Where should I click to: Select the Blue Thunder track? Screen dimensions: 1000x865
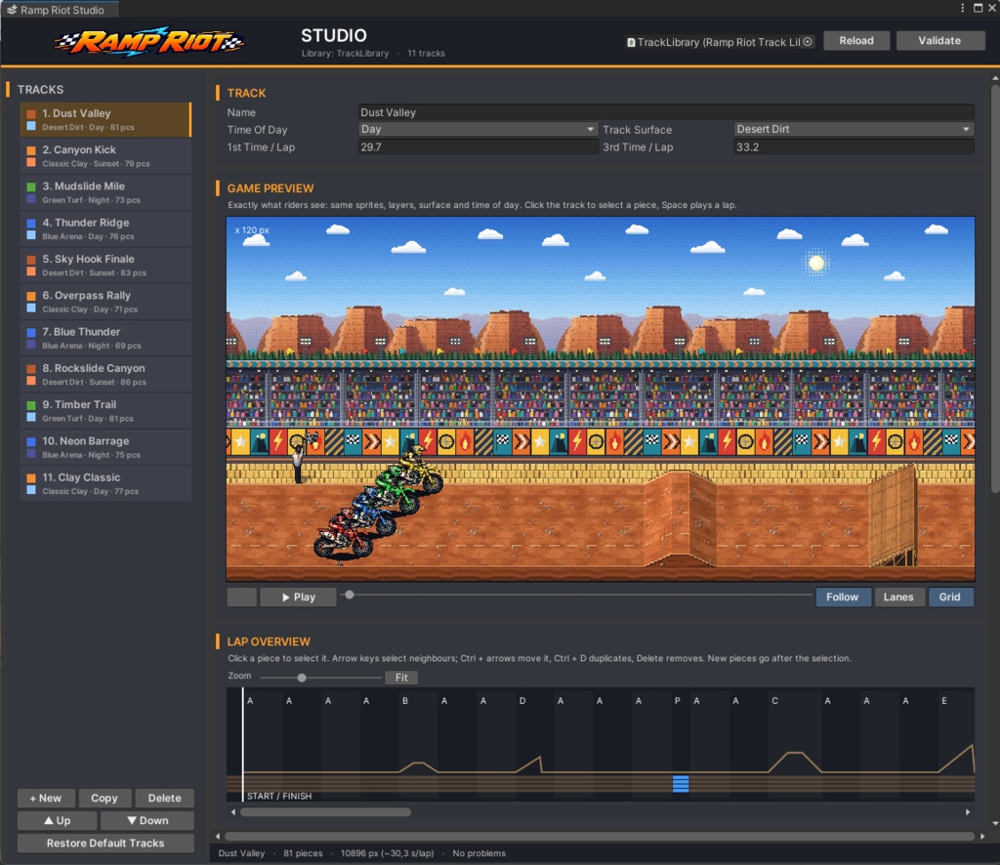(x=105, y=338)
